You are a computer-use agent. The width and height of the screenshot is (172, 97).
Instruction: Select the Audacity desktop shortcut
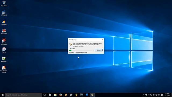(x=4, y=22)
